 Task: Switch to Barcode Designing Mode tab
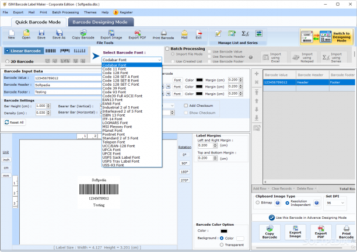click(100, 22)
